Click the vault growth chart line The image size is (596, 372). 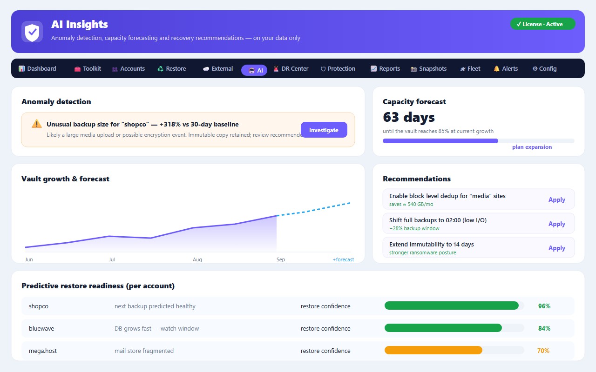[x=151, y=238]
